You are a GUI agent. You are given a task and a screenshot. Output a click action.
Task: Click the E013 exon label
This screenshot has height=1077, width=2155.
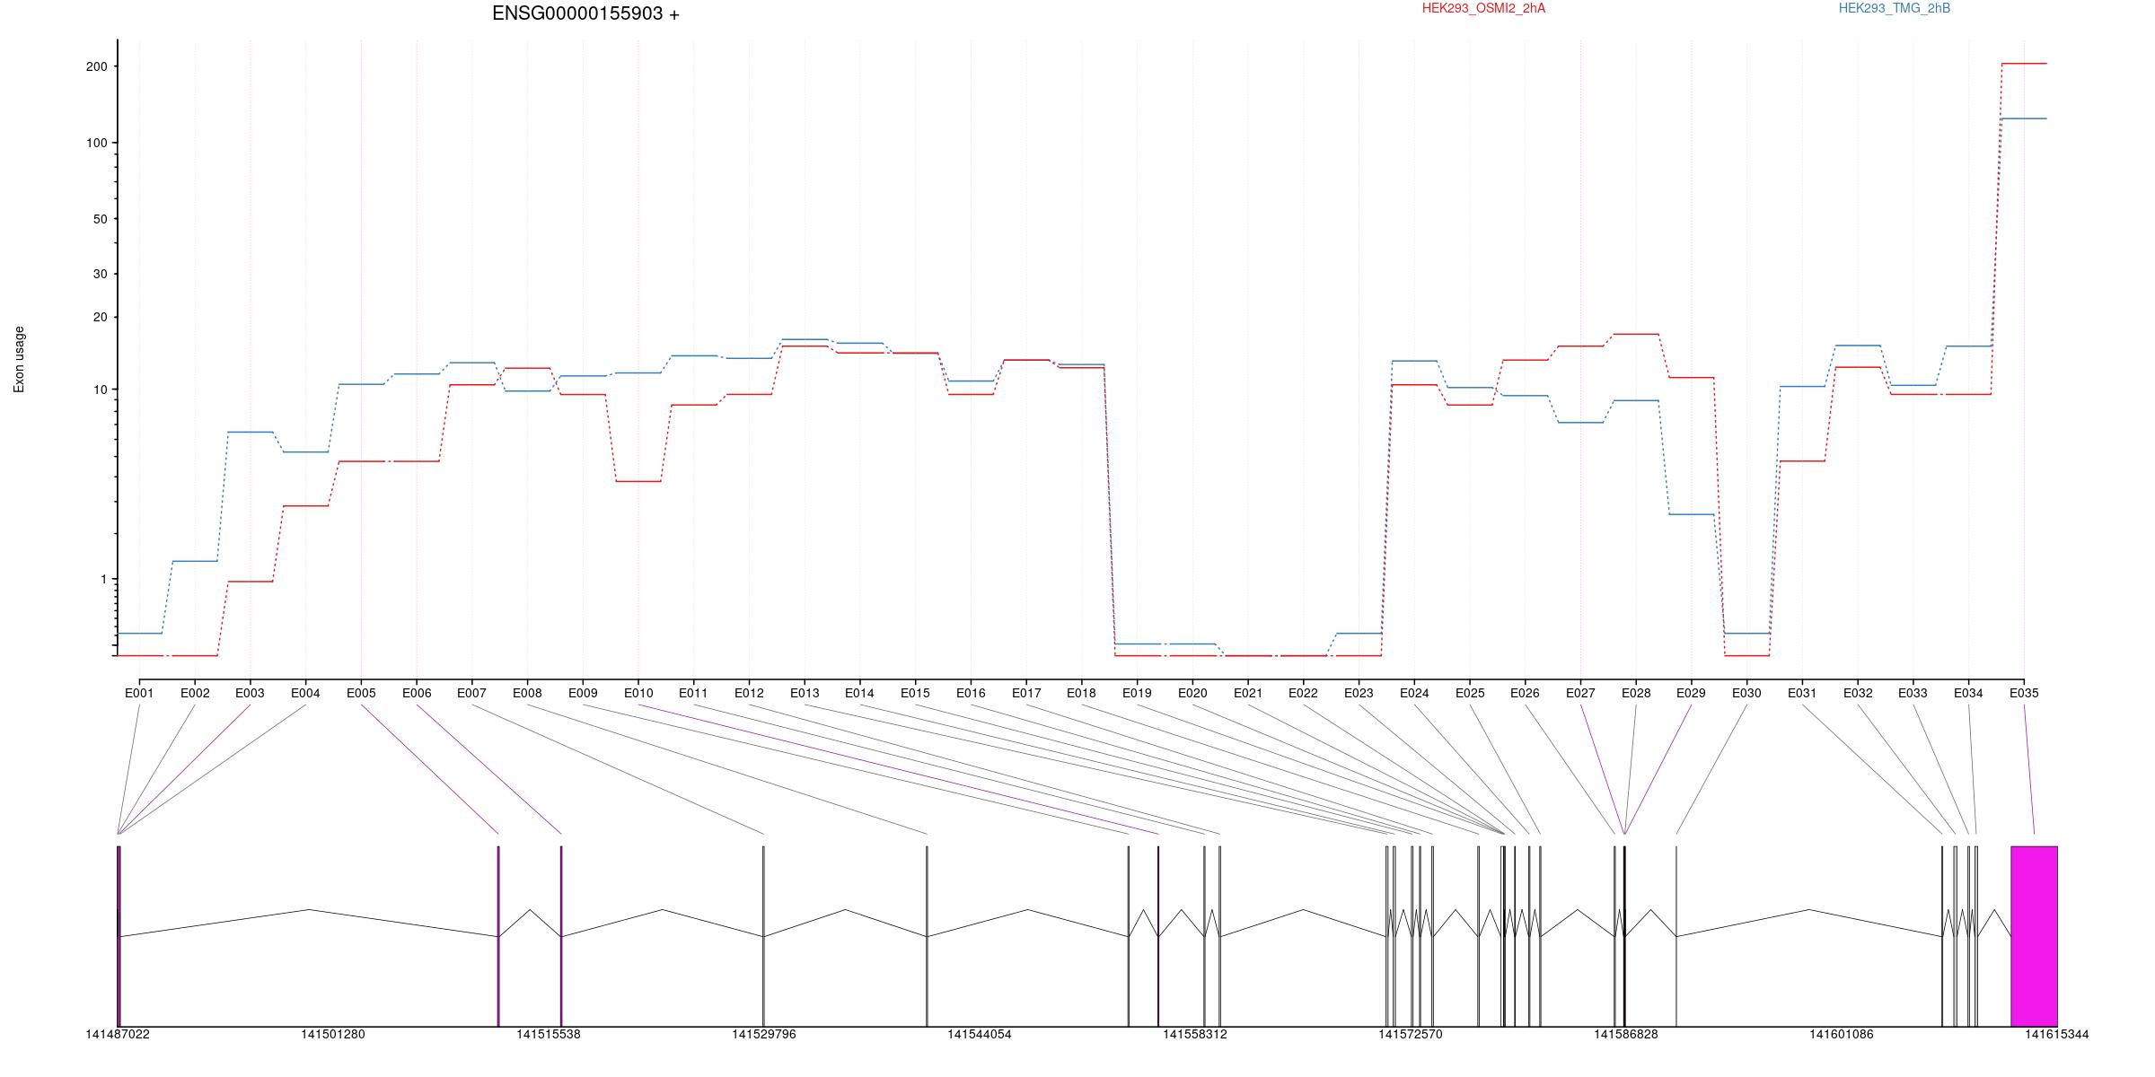coord(805,693)
